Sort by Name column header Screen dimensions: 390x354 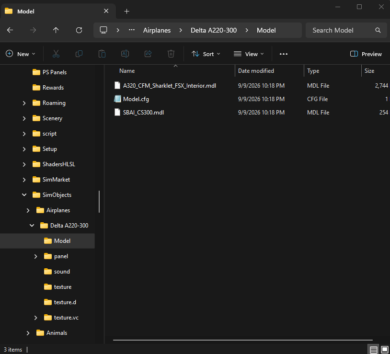pos(127,71)
